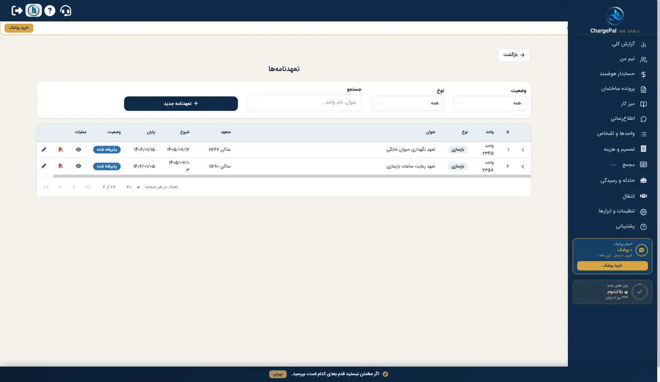This screenshot has height=382, width=660.
Task: Expand row ۱ for واحد ۲۳۴۵
Action: pyautogui.click(x=523, y=150)
